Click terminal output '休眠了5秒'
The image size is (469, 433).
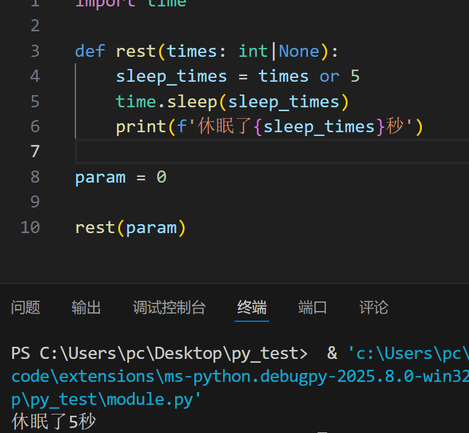[x=54, y=422]
